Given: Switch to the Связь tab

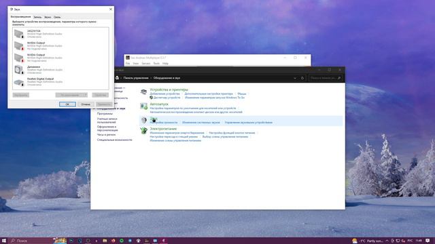Looking at the screenshot, I should click(x=57, y=17).
